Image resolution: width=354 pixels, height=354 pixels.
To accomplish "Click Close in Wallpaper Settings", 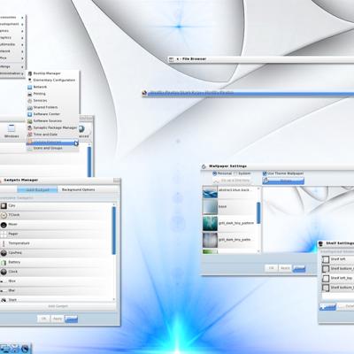I will coord(299,268).
